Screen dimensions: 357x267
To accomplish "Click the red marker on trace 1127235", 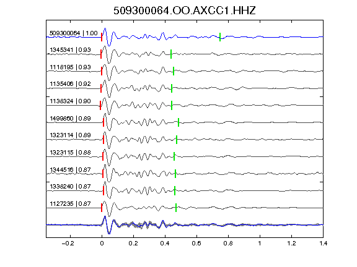I will (x=102, y=208).
